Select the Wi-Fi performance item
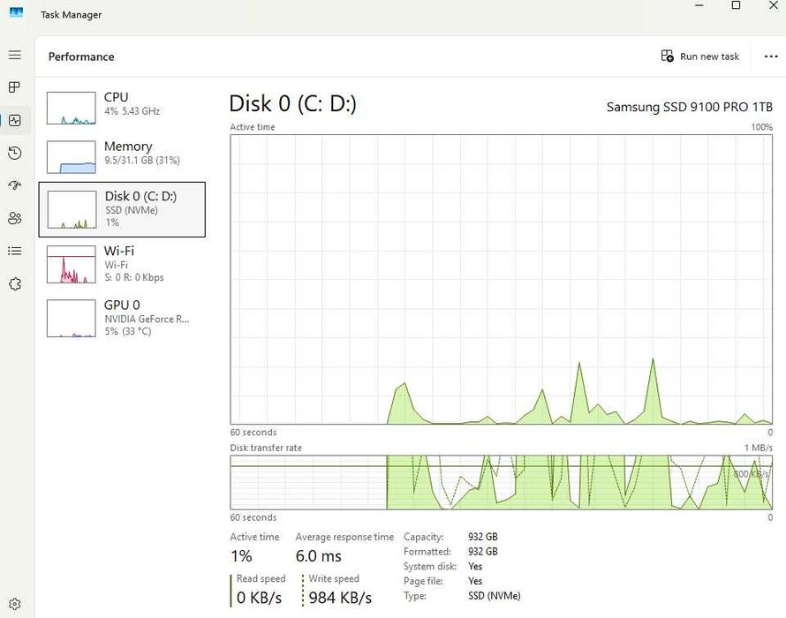This screenshot has height=618, width=786. 122,264
